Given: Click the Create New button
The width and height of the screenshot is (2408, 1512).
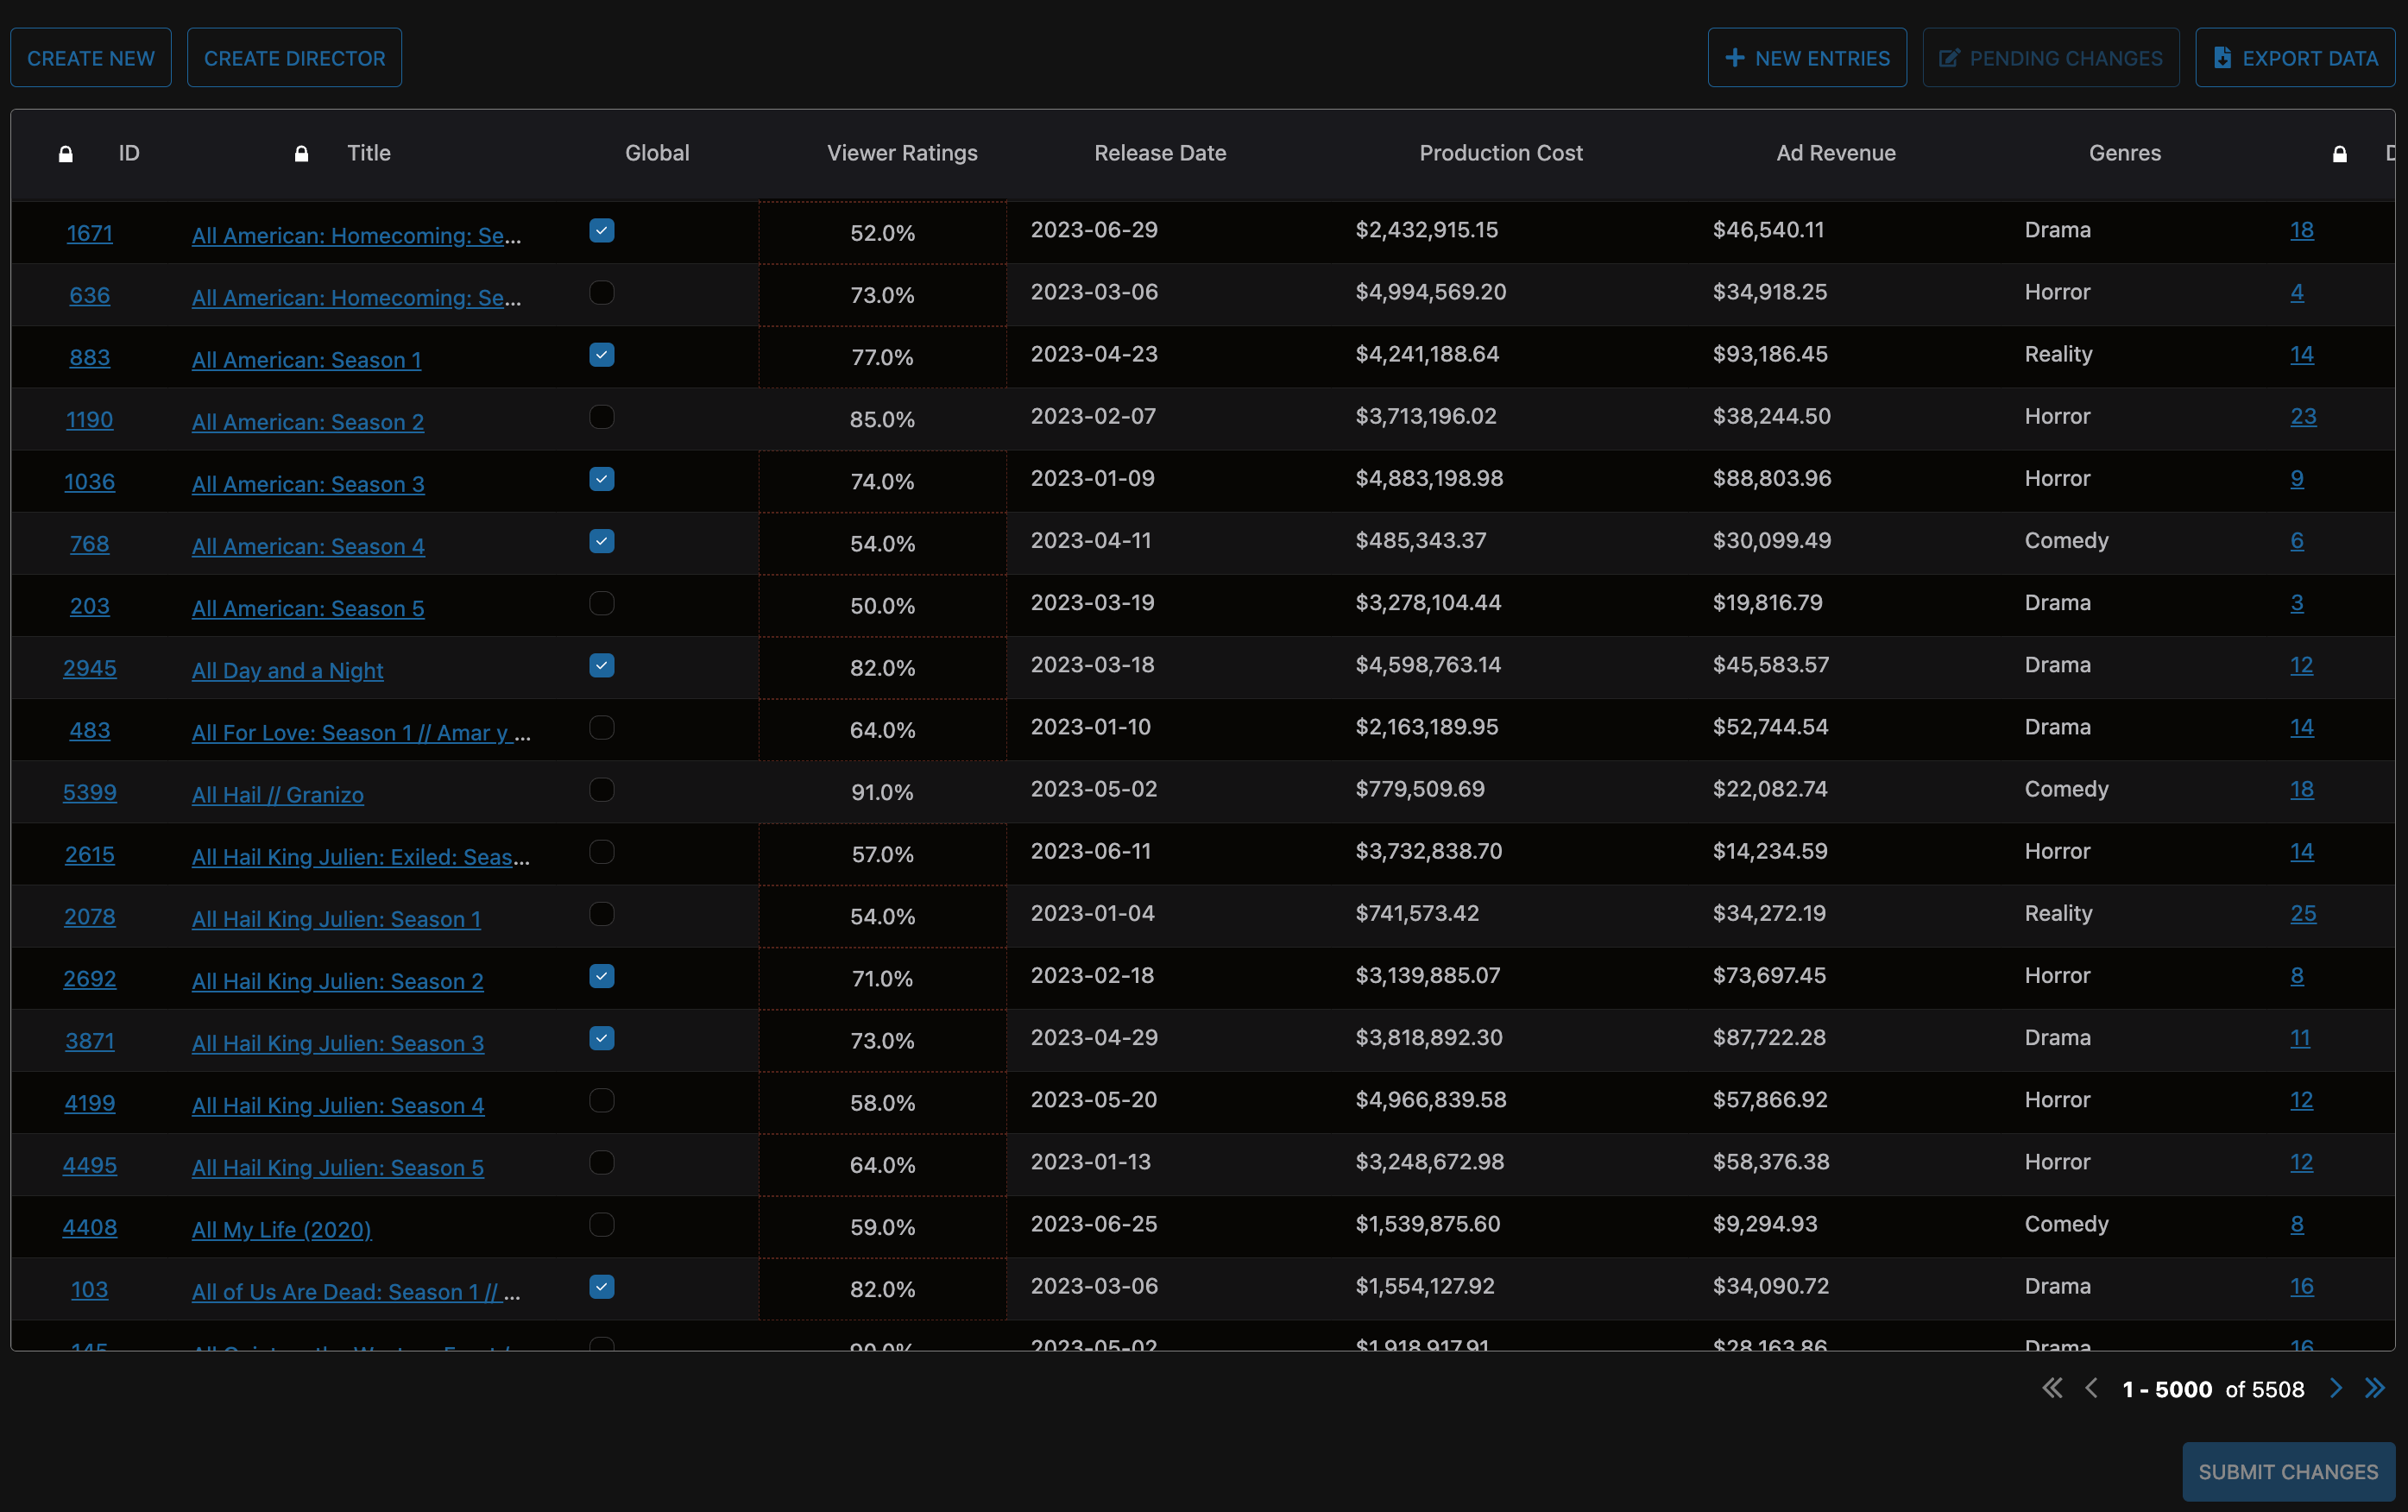Looking at the screenshot, I should click(91, 58).
